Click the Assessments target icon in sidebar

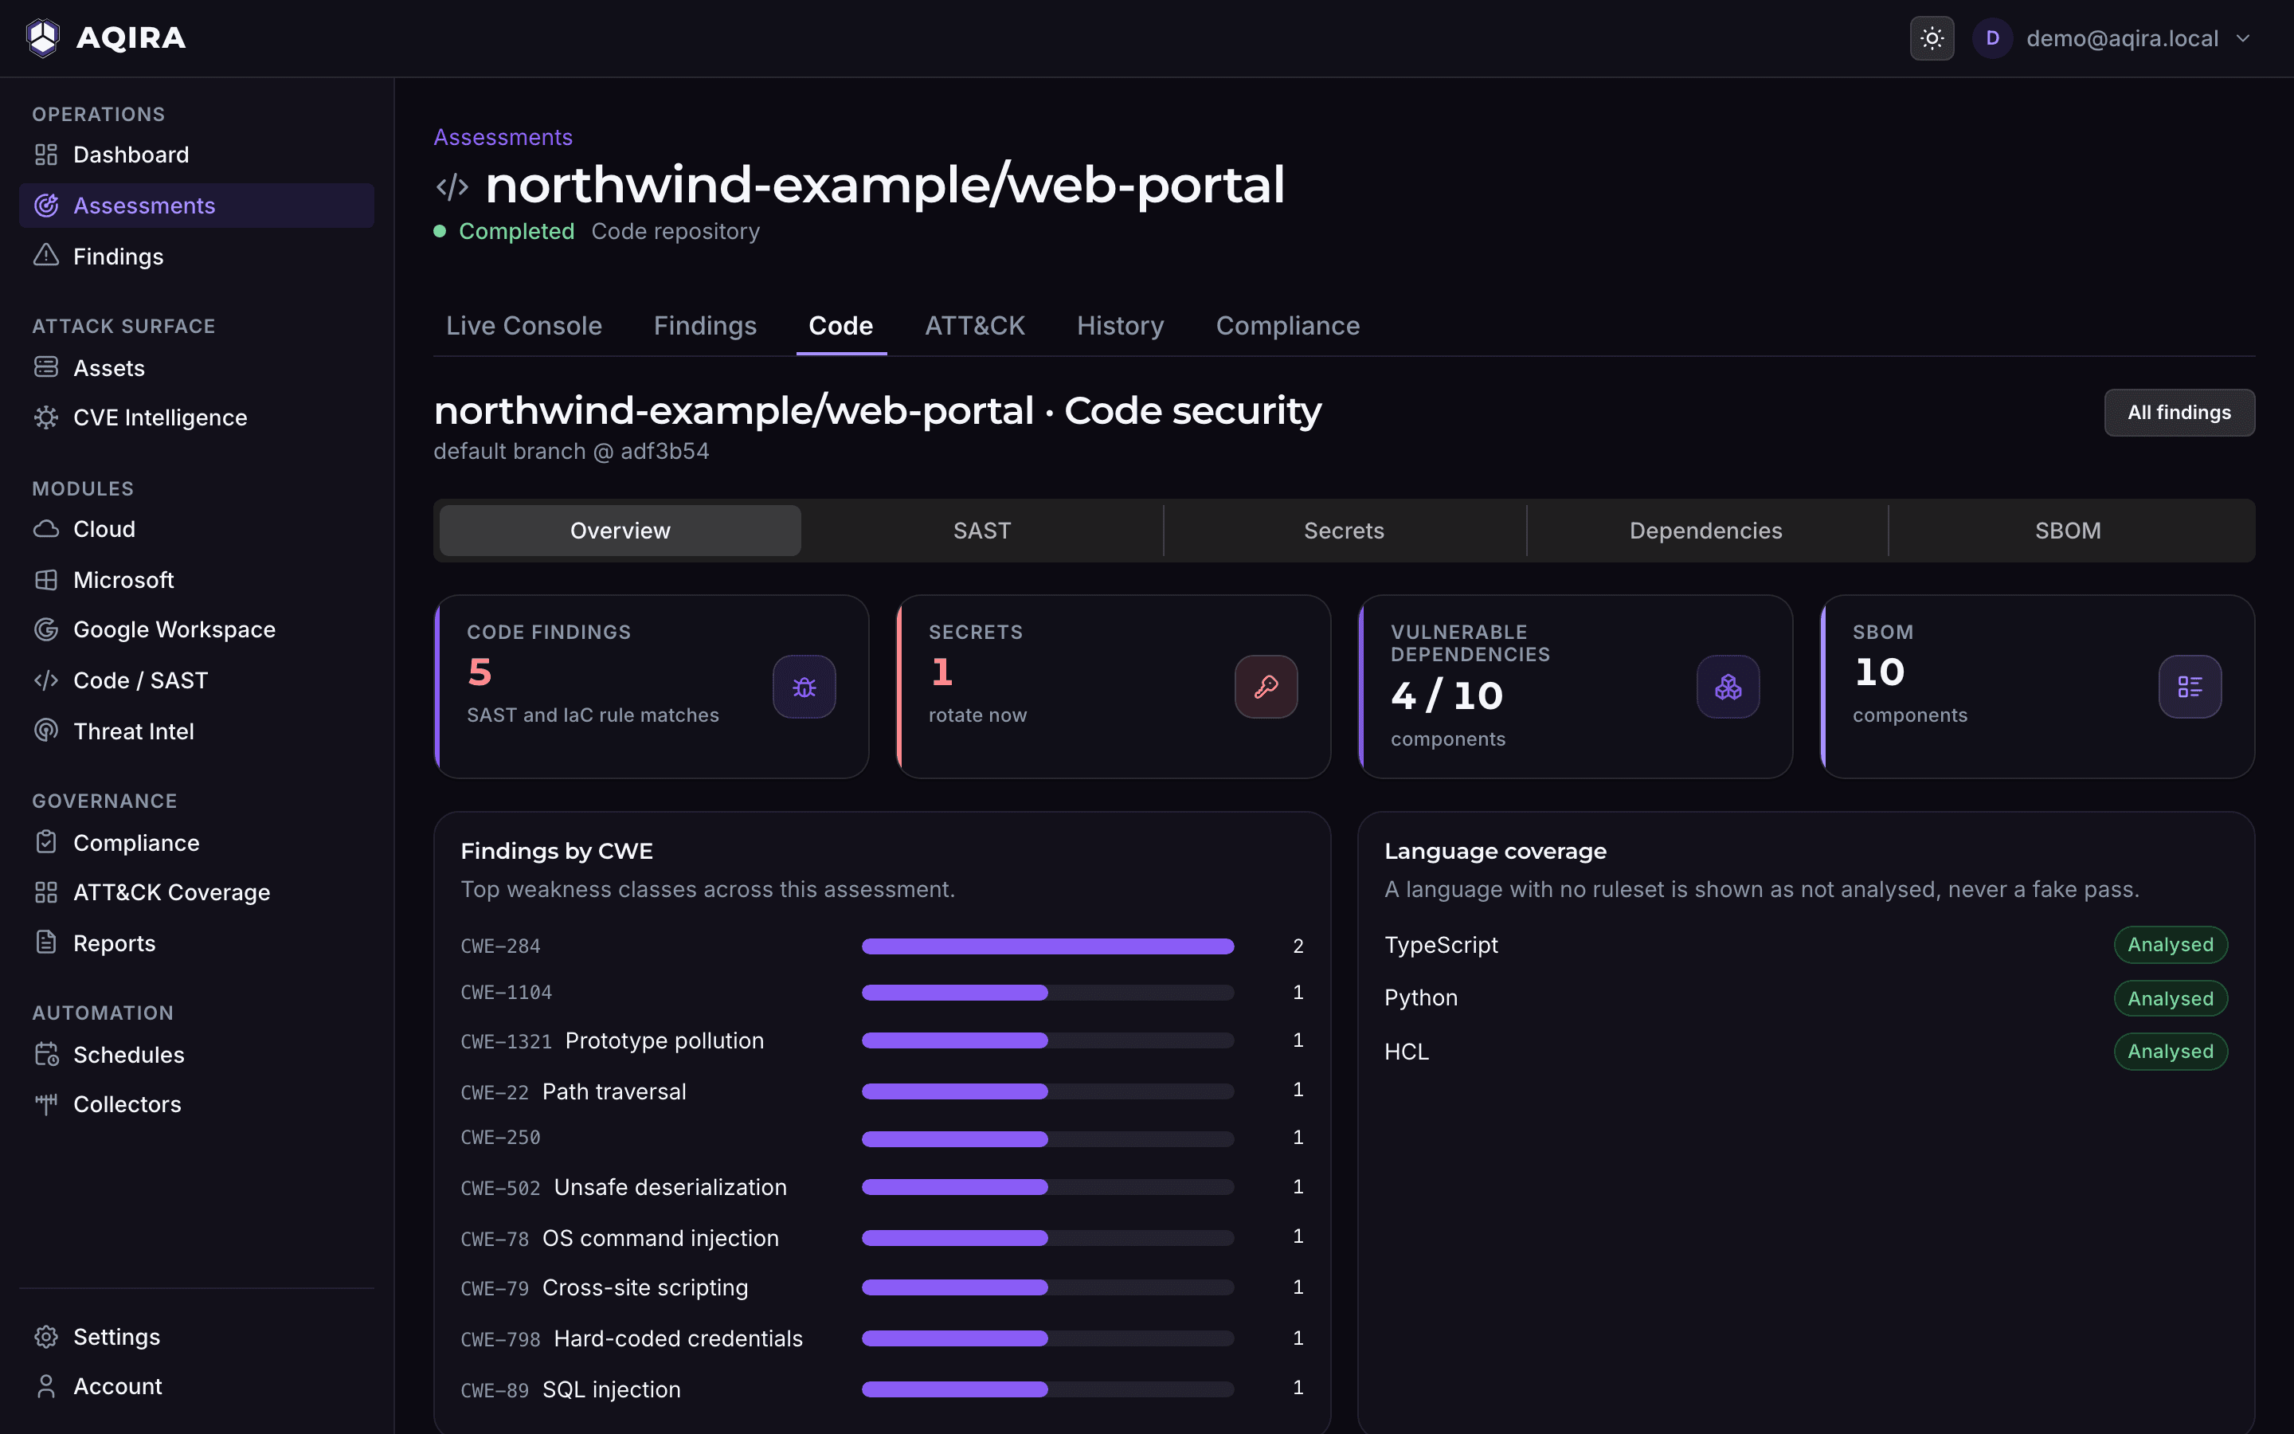click(x=45, y=206)
